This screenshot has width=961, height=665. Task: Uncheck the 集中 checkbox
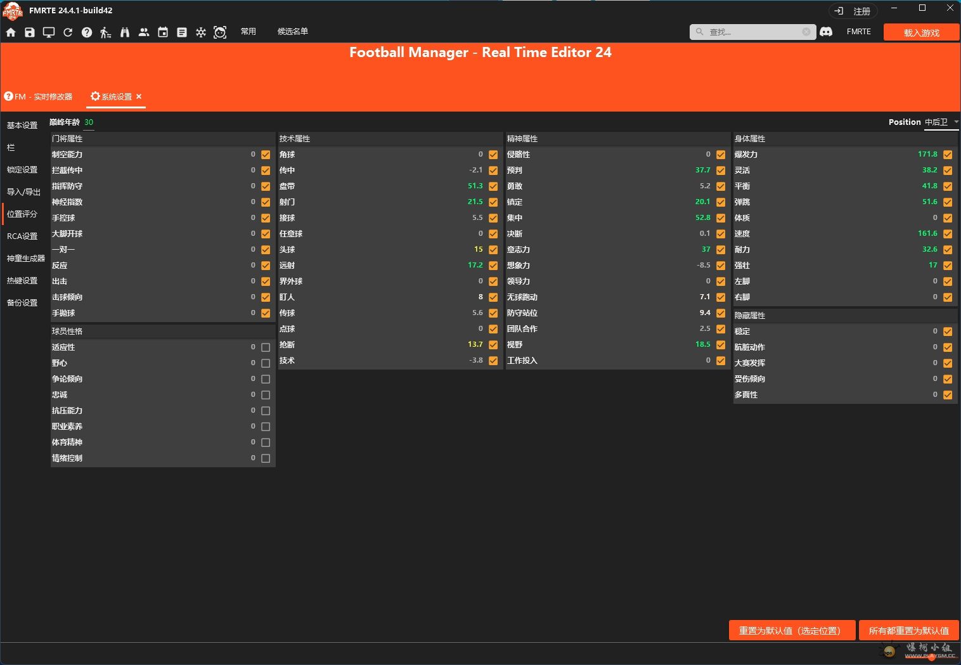721,218
